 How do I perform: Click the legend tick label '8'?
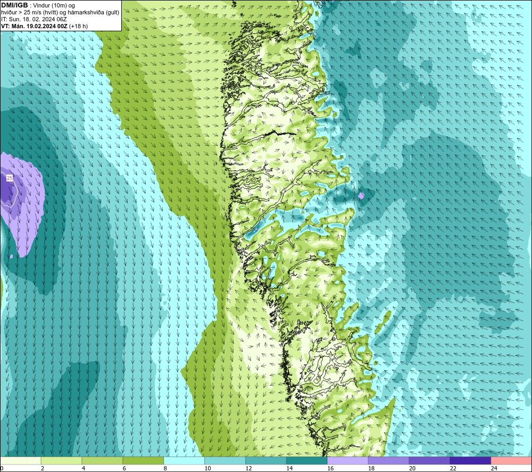[x=165, y=468]
